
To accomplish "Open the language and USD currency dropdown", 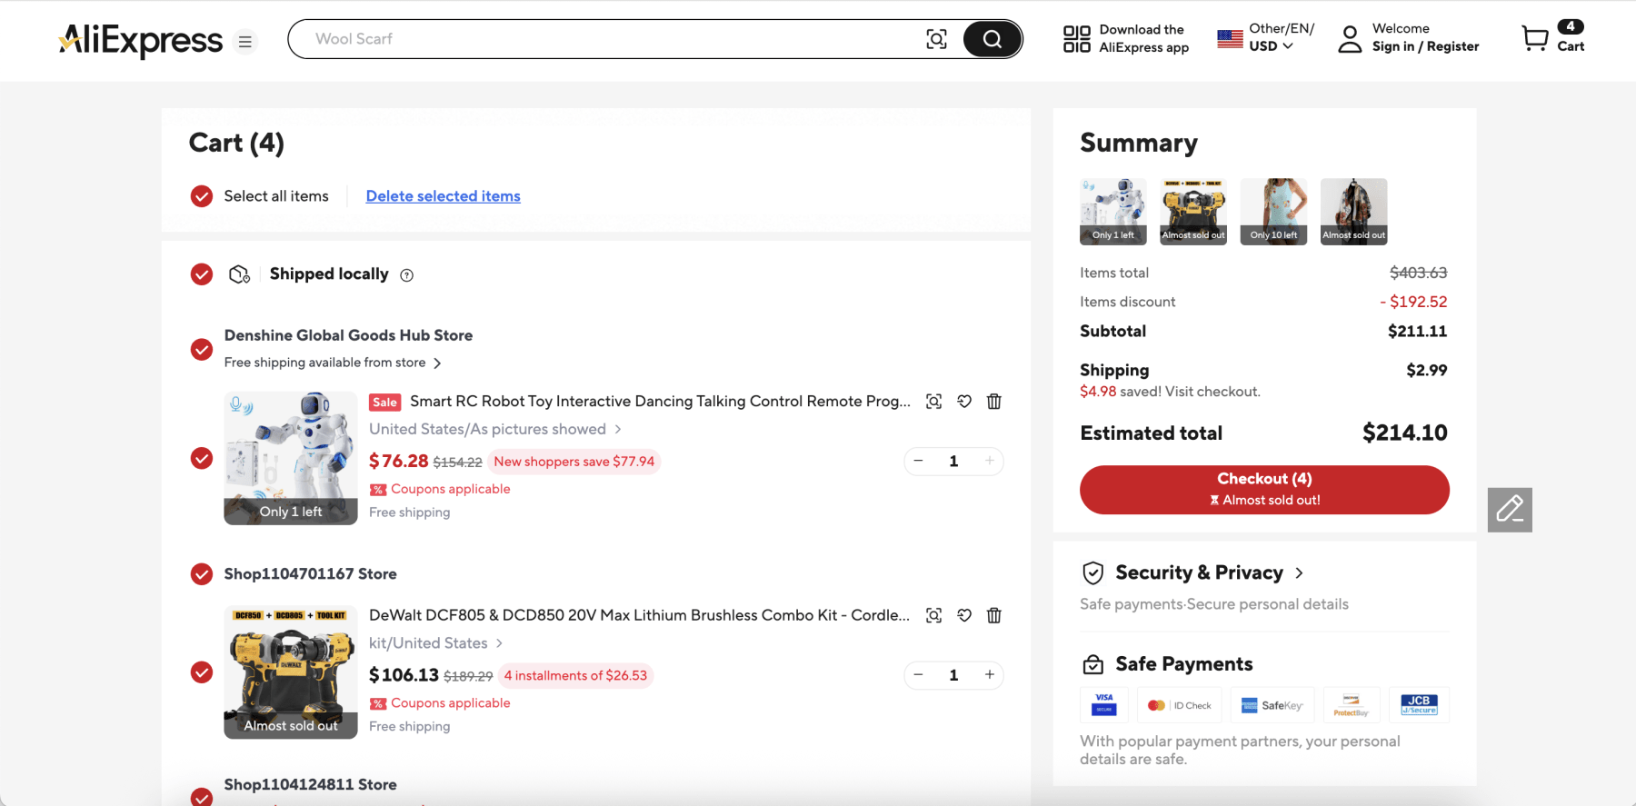I will [1269, 38].
